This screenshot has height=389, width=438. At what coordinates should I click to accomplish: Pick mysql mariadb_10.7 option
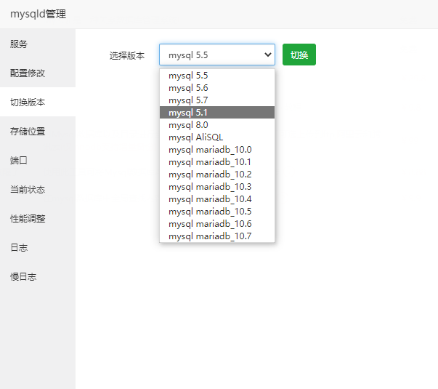coord(217,236)
